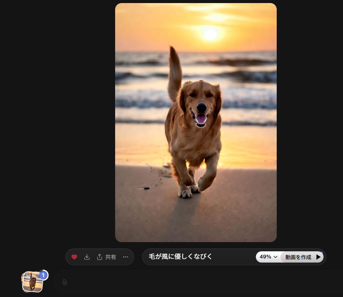The width and height of the screenshot is (343, 297).
Task: Unlike the image with the red heart
Action: 74,257
